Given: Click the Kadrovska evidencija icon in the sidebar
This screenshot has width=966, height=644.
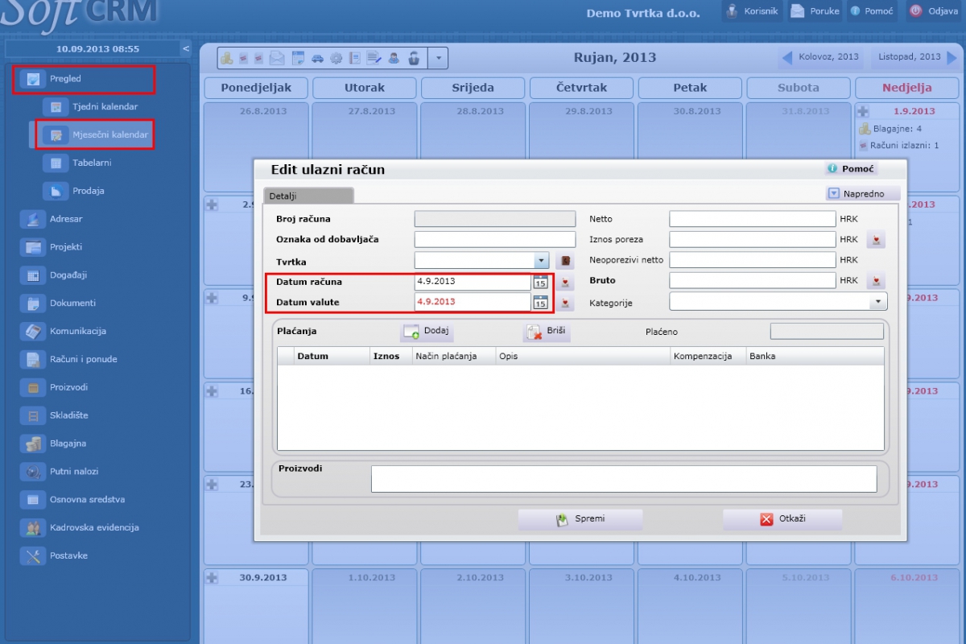Looking at the screenshot, I should [33, 527].
